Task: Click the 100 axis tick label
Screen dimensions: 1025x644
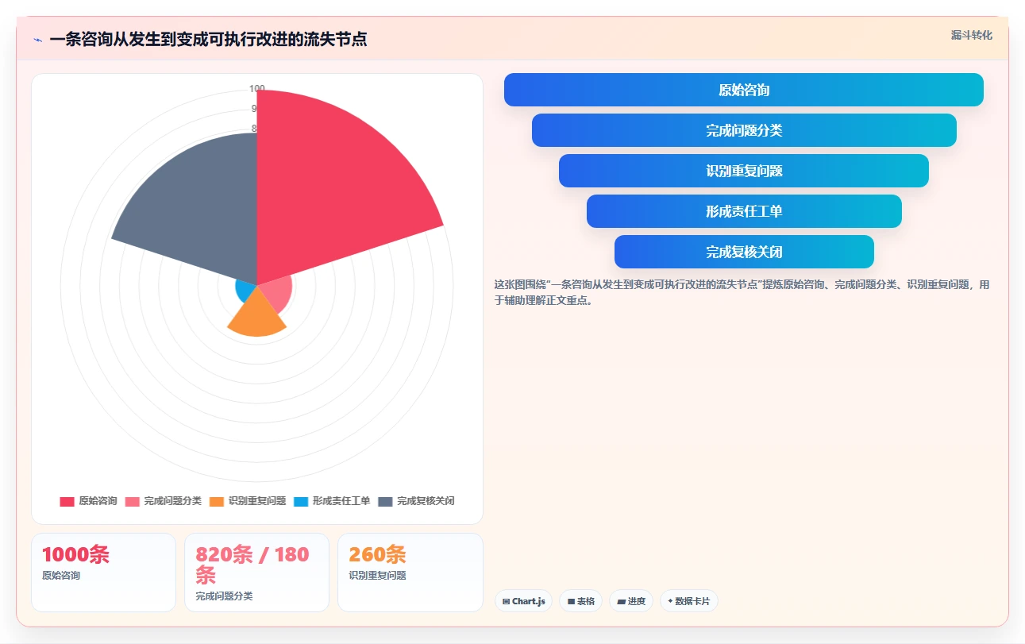Action: tap(256, 89)
